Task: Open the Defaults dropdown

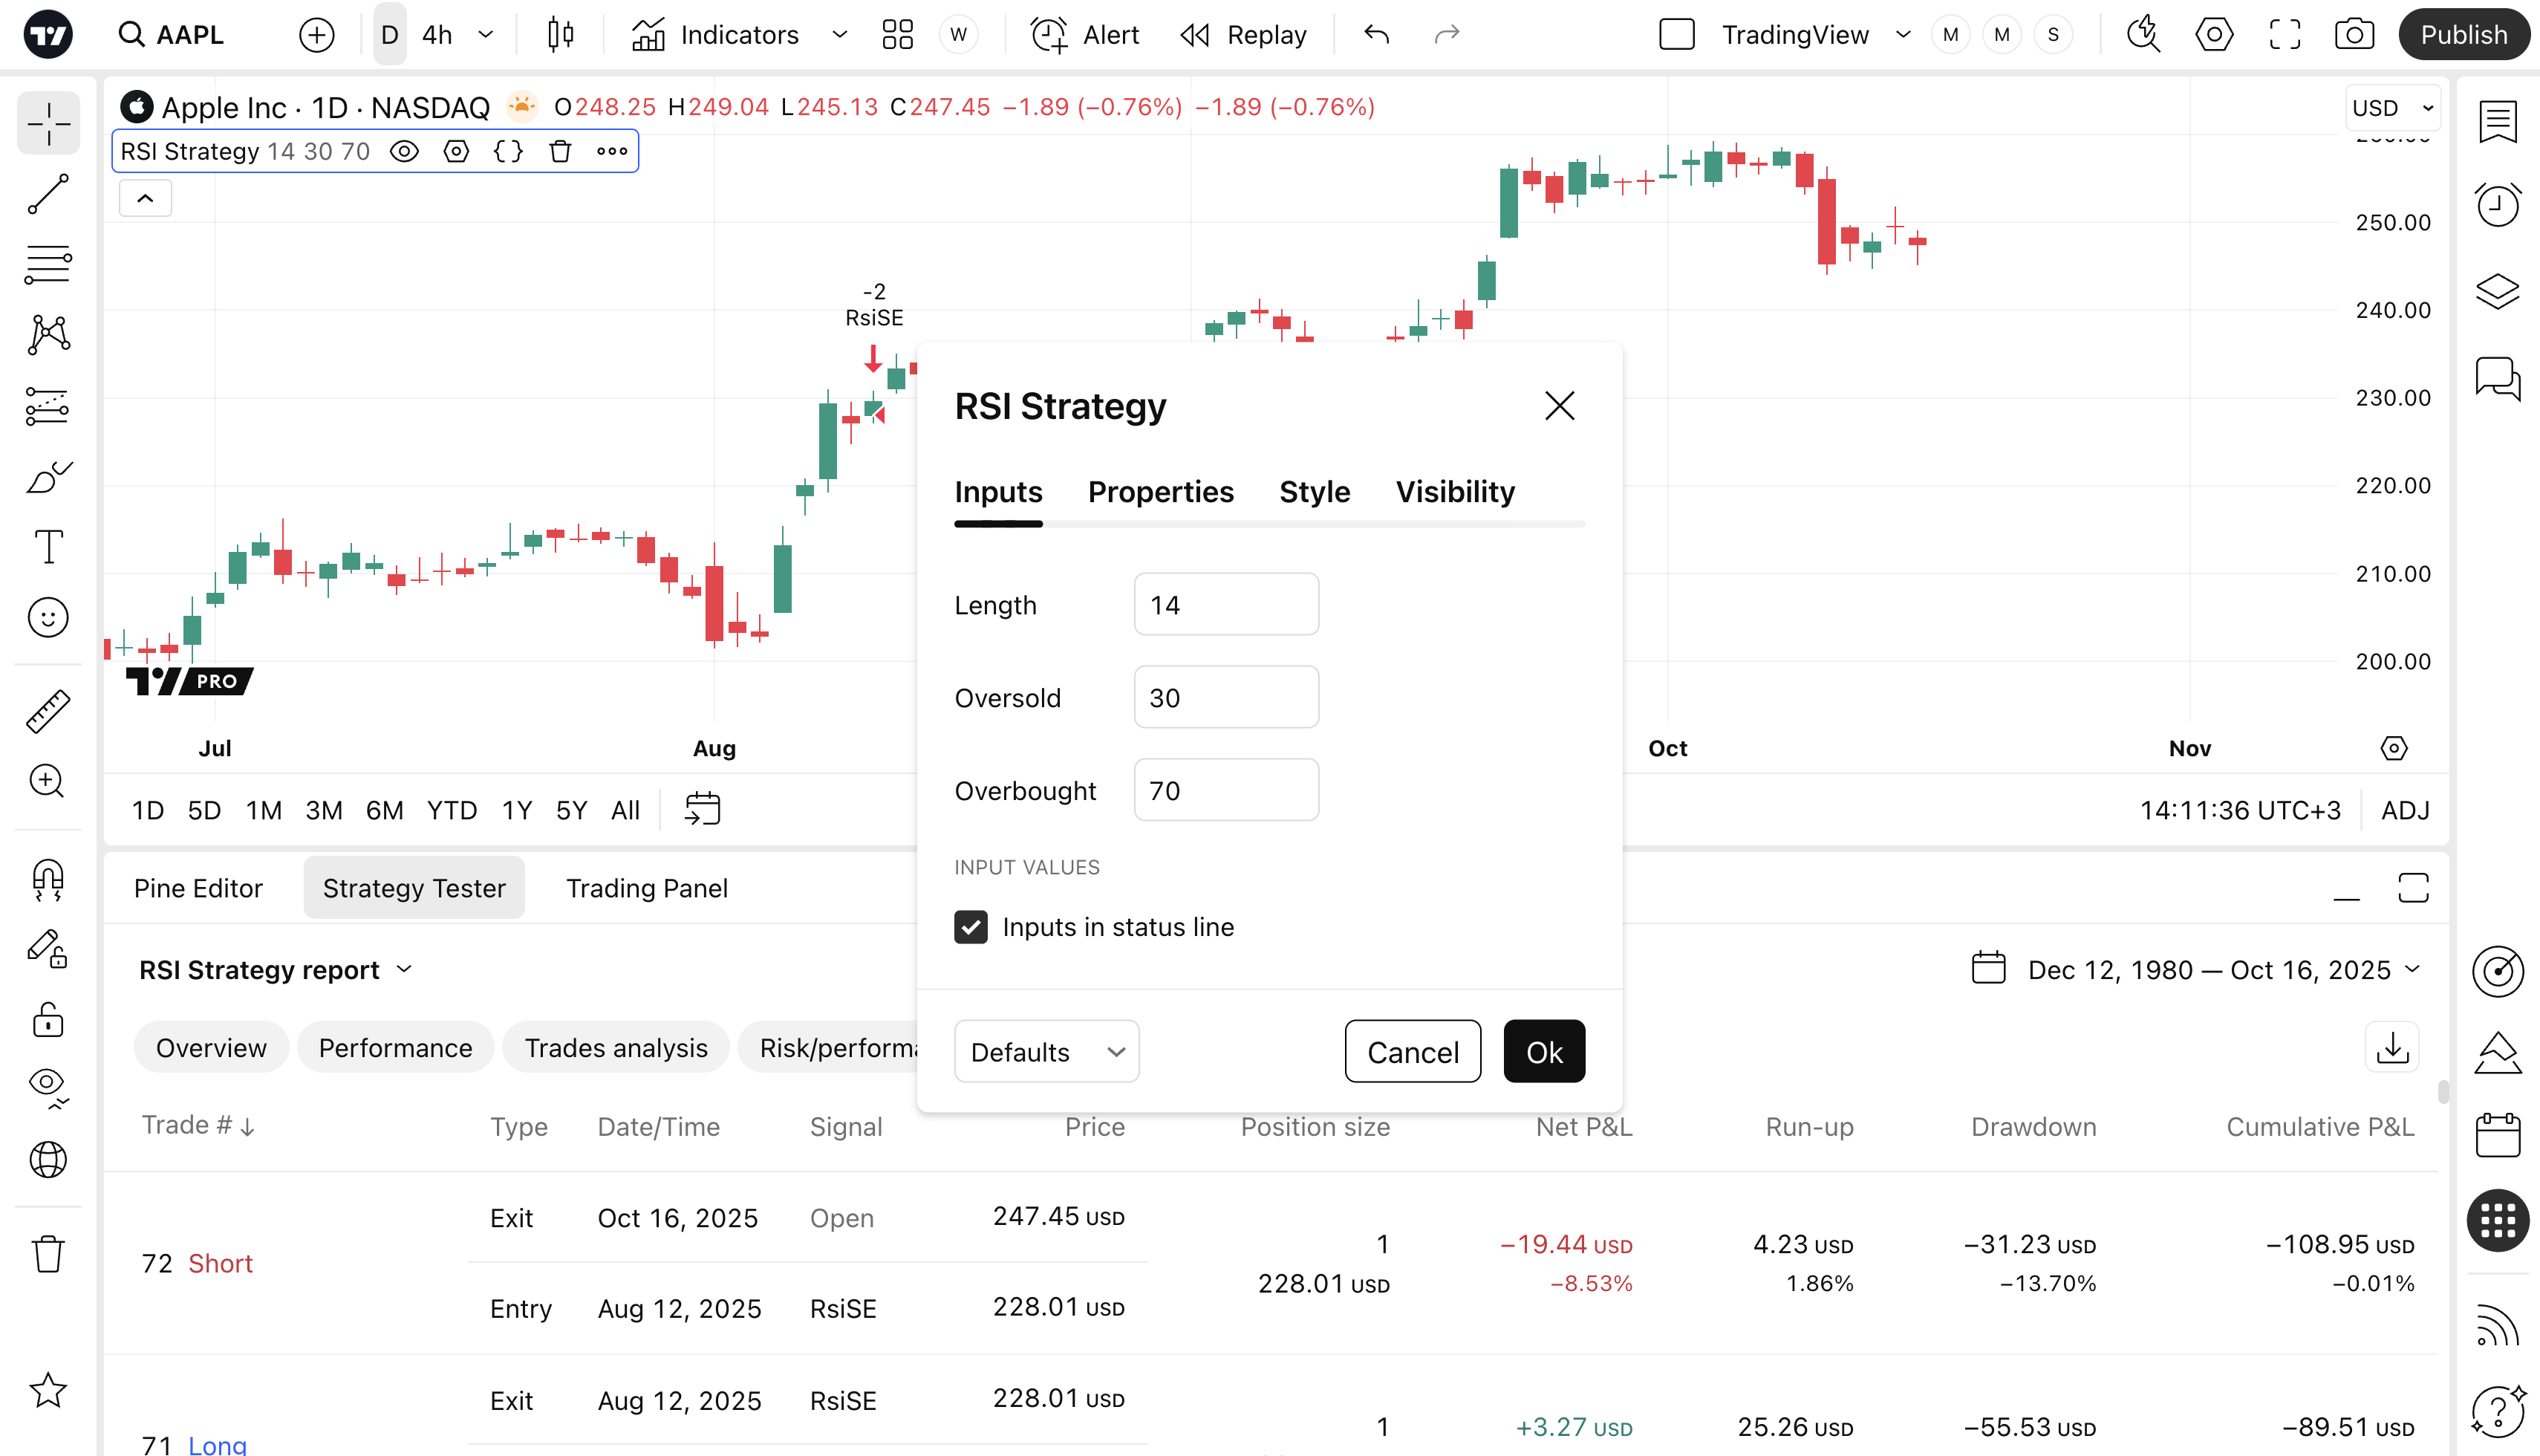Action: pos(1046,1051)
